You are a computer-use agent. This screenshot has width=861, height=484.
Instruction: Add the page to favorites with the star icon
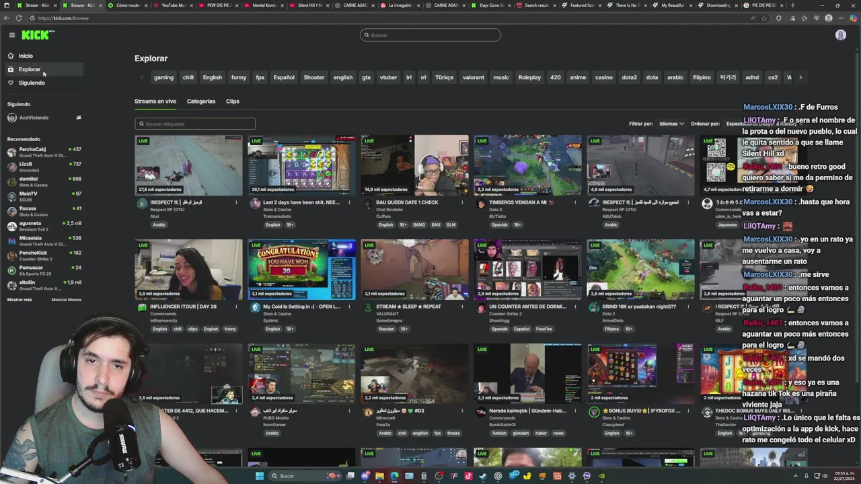pyautogui.click(x=765, y=18)
